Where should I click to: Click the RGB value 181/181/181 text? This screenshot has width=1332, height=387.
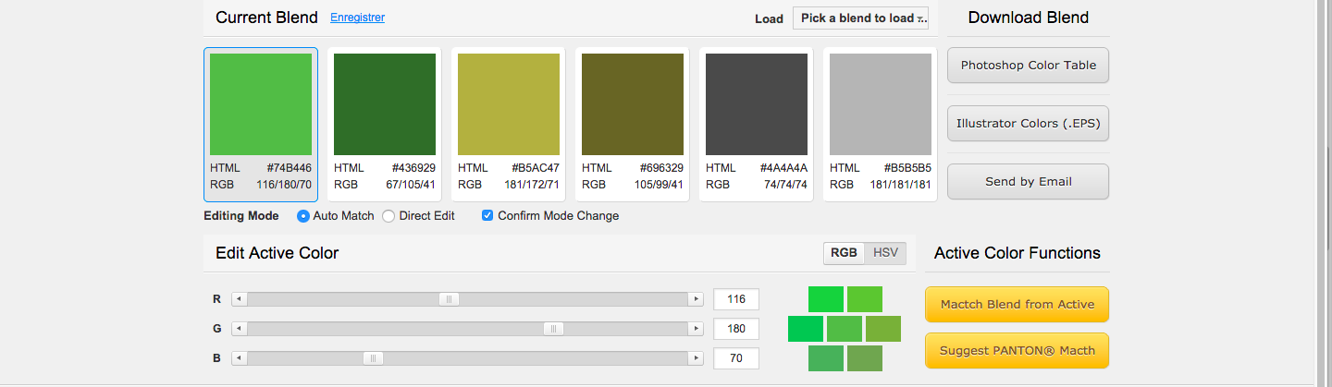(x=901, y=185)
